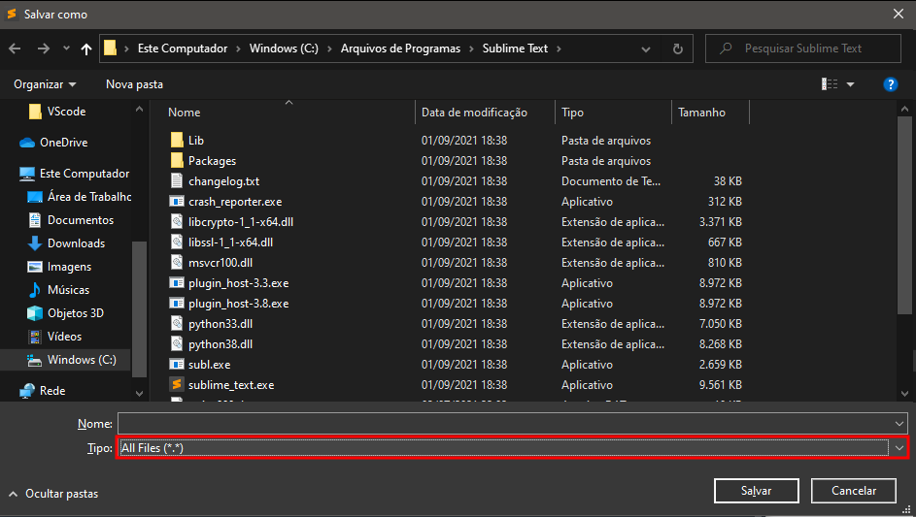This screenshot has height=517, width=916.
Task: Sort files by the Tipo column
Action: [x=572, y=113]
